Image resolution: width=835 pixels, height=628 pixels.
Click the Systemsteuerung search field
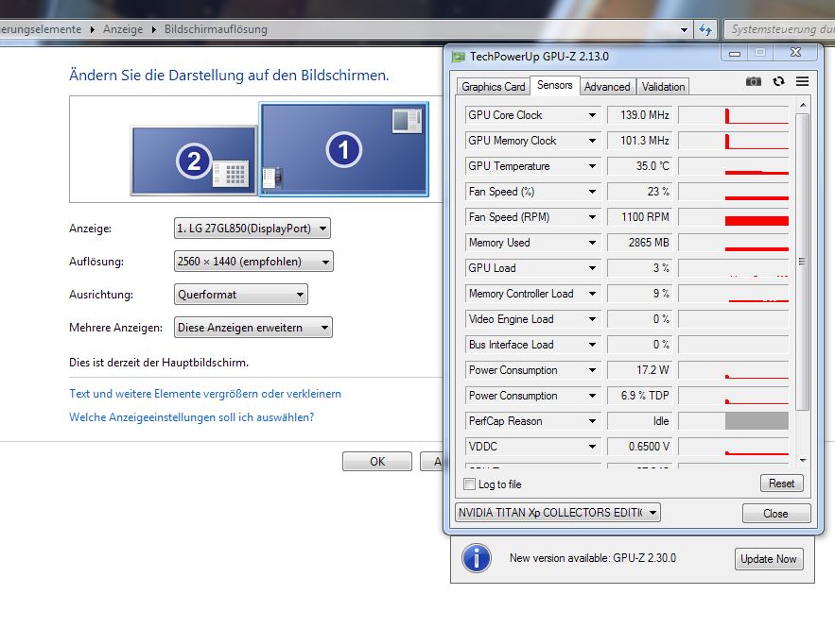tap(780, 30)
